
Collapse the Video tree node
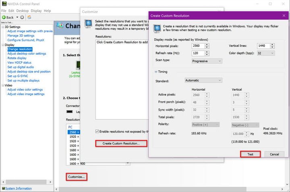tap(3, 85)
